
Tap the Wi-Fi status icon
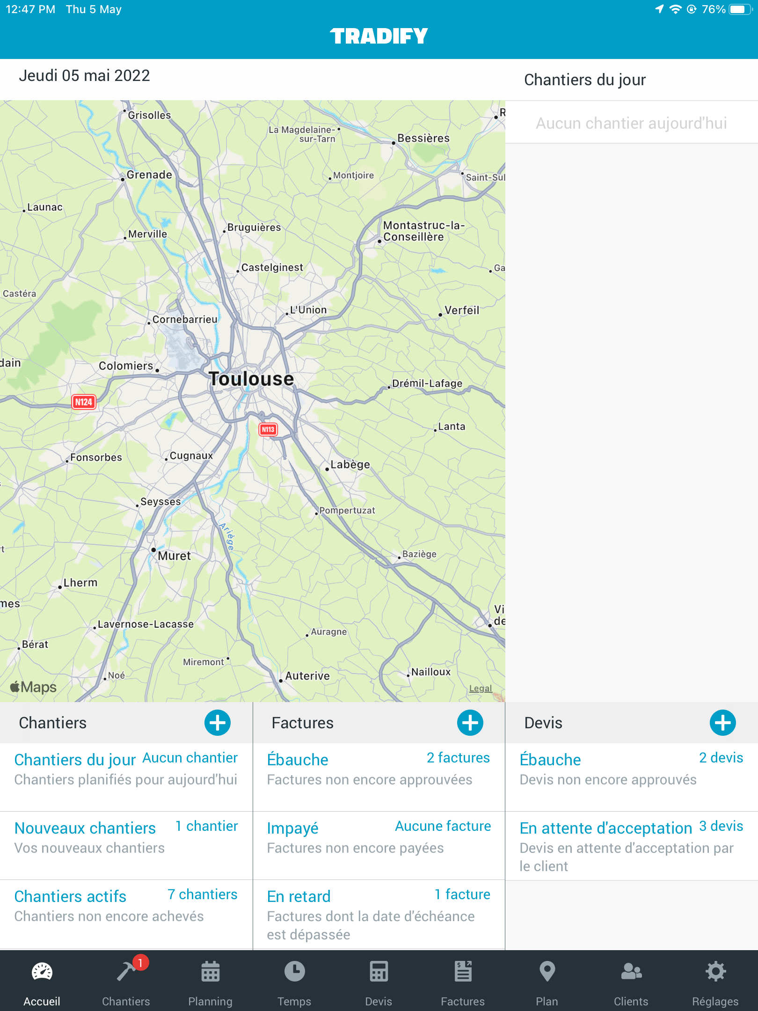point(676,9)
